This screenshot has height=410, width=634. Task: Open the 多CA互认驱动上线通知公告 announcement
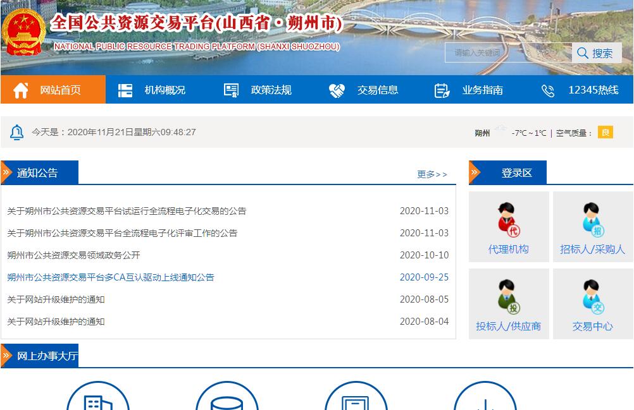tap(111, 277)
